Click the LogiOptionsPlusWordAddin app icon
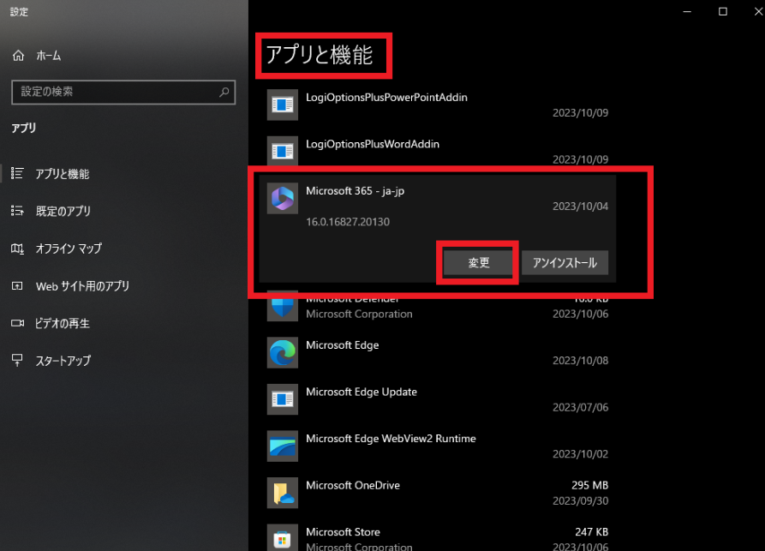 [283, 151]
